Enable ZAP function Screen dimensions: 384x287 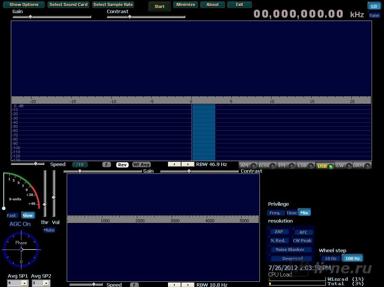[x=279, y=232]
